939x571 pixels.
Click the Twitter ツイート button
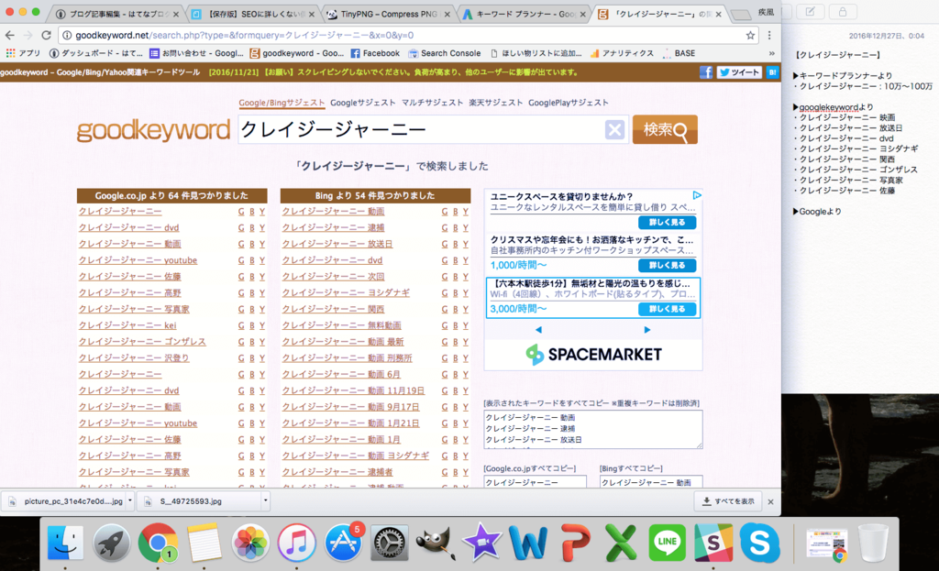click(x=740, y=72)
